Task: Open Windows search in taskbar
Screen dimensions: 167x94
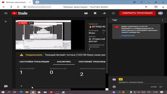Action: point(9,92)
